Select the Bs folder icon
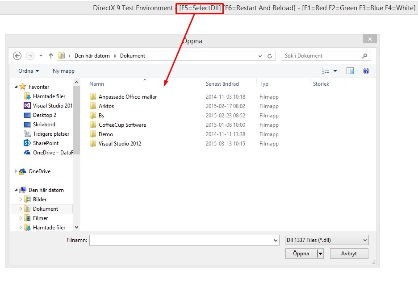Image resolution: width=418 pixels, height=283 pixels. (93, 115)
